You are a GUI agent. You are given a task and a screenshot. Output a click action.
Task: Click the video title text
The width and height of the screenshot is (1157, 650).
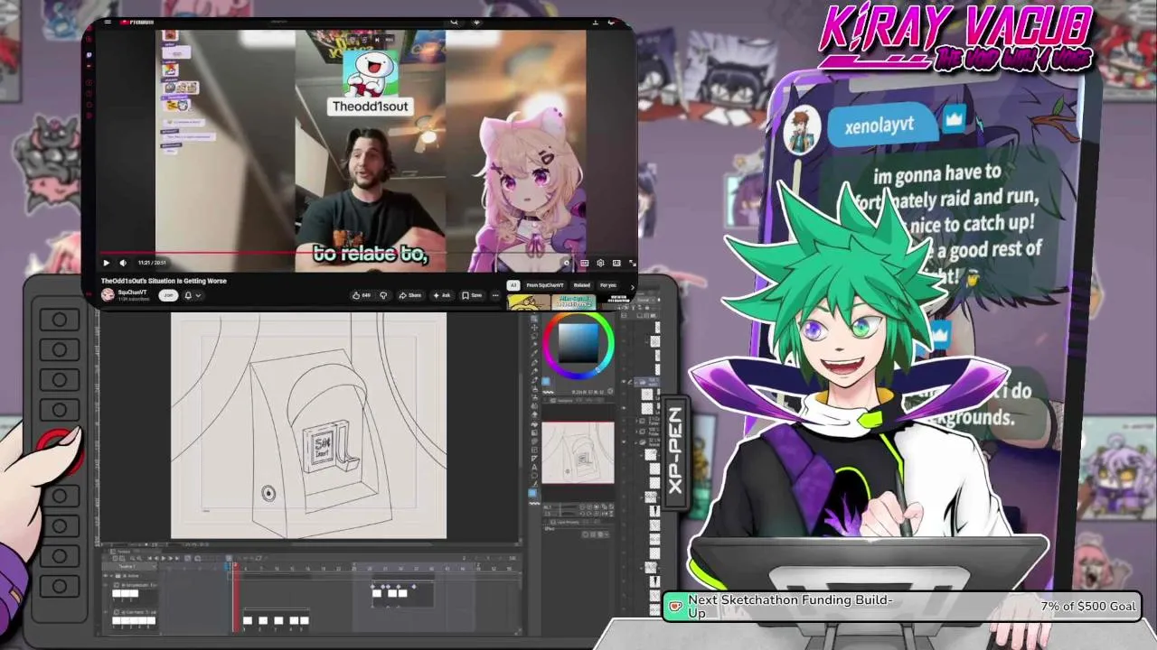coord(164,281)
